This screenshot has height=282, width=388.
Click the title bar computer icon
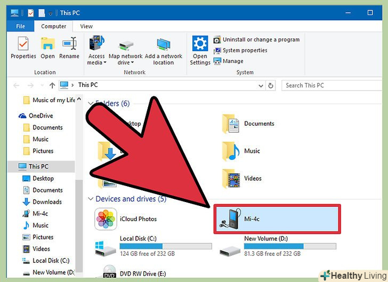14,13
